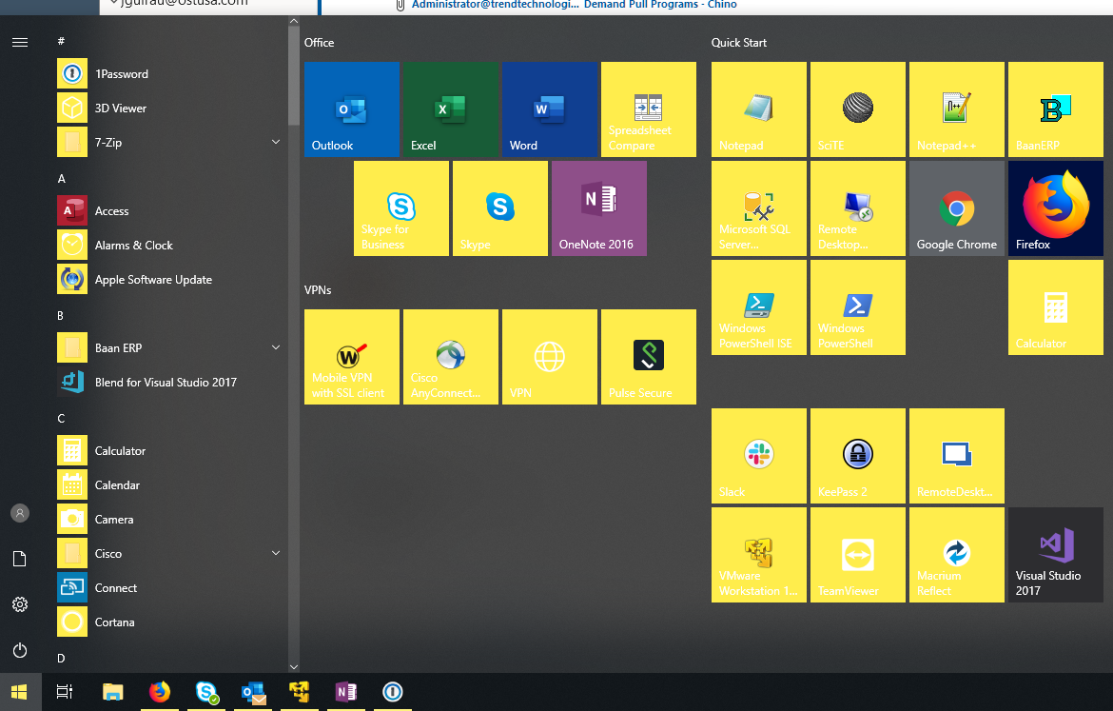Select Alarms & Clock from app list
Viewport: 1113px width, 711px height.
133,246
